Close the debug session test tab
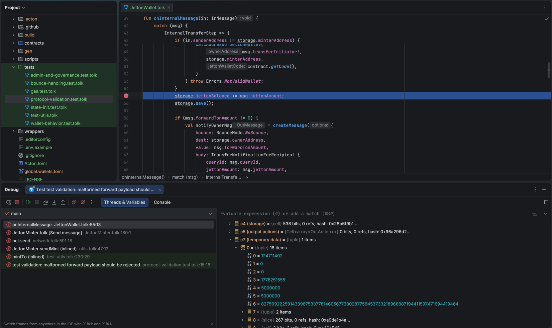 tap(160, 190)
